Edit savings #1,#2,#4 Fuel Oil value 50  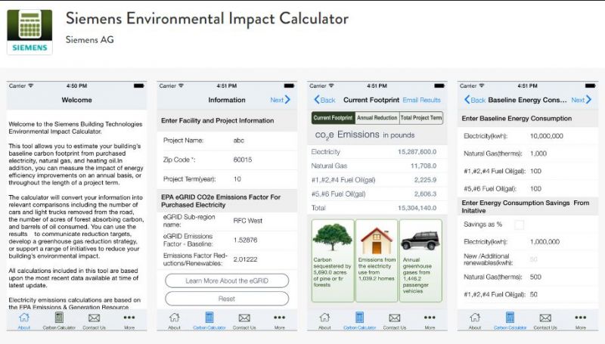coord(534,295)
